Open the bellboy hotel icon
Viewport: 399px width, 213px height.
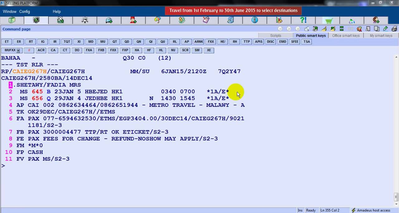(x=133, y=20)
